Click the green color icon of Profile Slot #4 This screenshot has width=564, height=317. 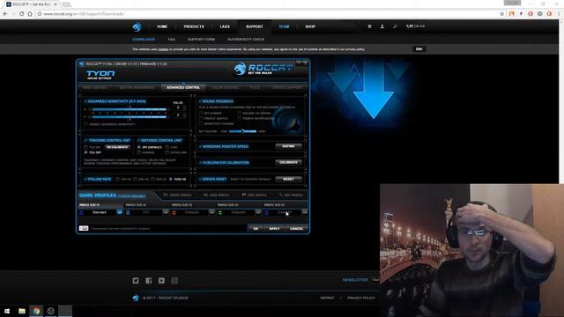coord(220,213)
